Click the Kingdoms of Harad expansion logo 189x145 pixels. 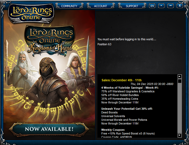pos(50,41)
